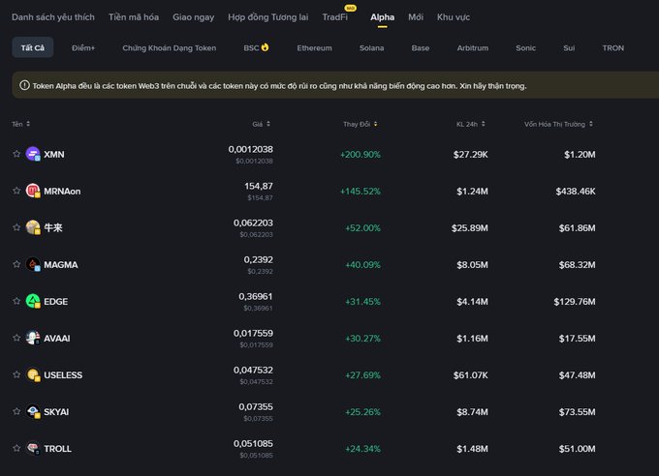Sort by Thay Đổi column

click(361, 124)
